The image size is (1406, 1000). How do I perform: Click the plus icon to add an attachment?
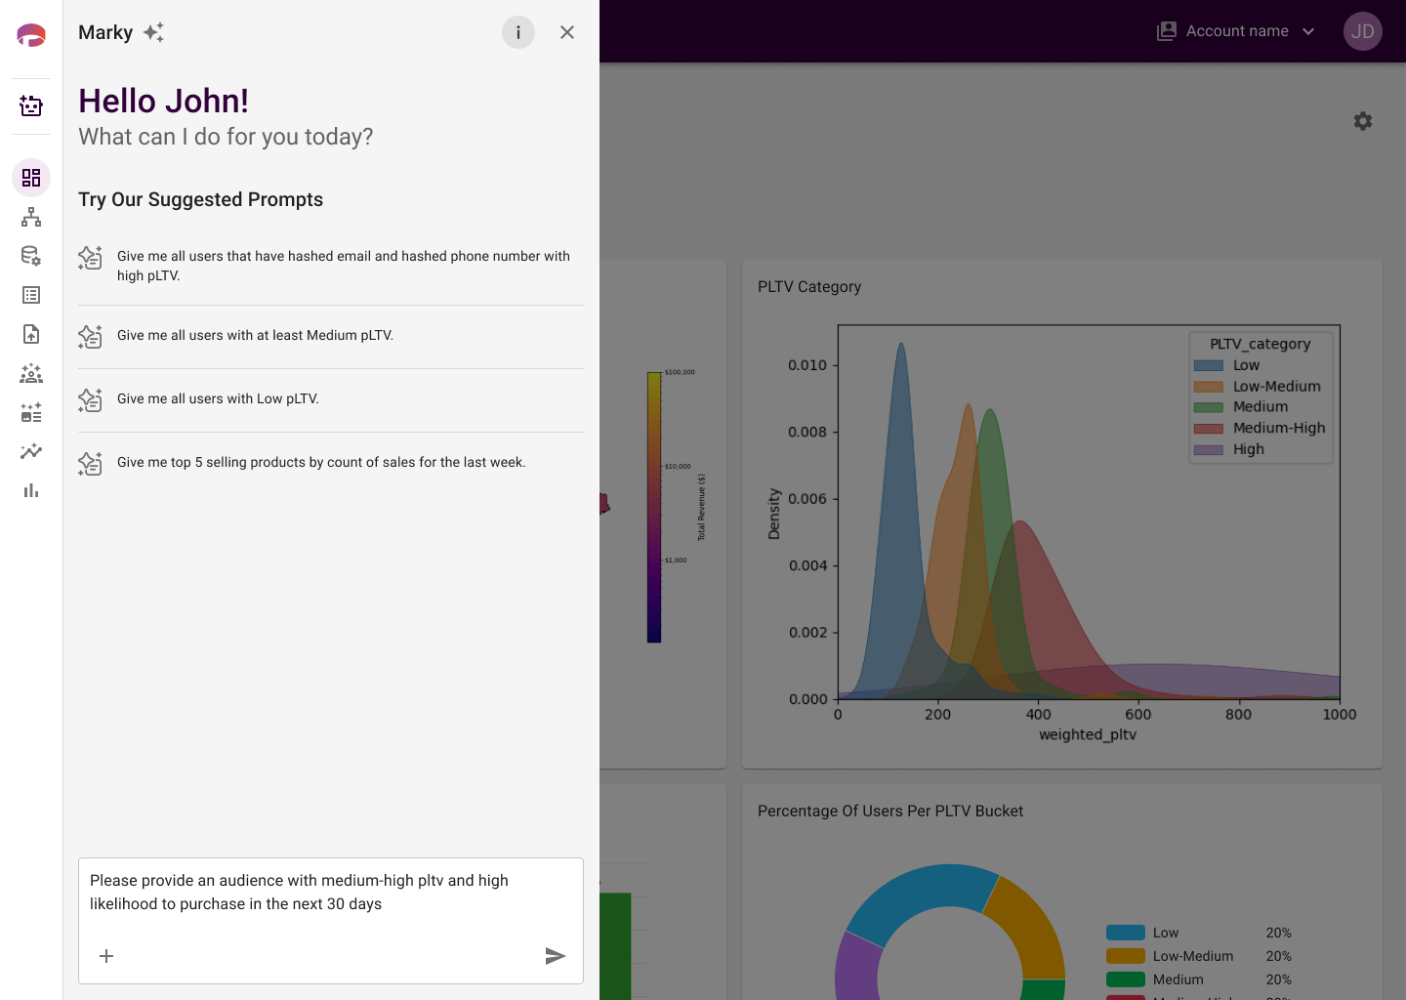click(106, 956)
